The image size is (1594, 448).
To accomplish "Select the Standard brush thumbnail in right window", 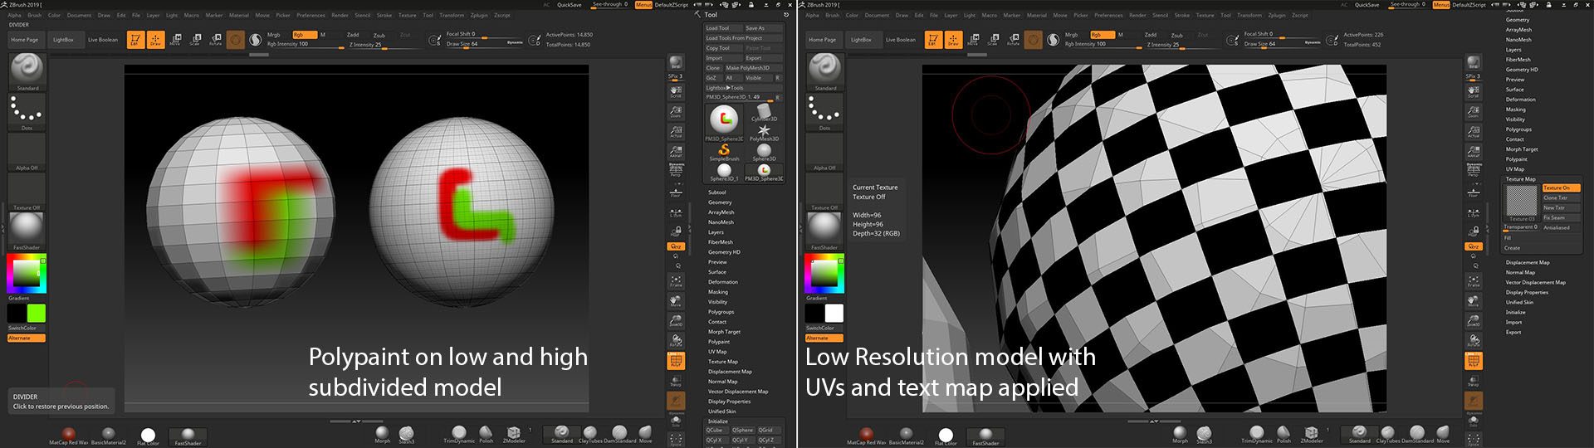I will point(825,71).
